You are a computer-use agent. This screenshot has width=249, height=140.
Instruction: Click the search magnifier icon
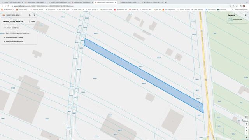coord(30,15)
